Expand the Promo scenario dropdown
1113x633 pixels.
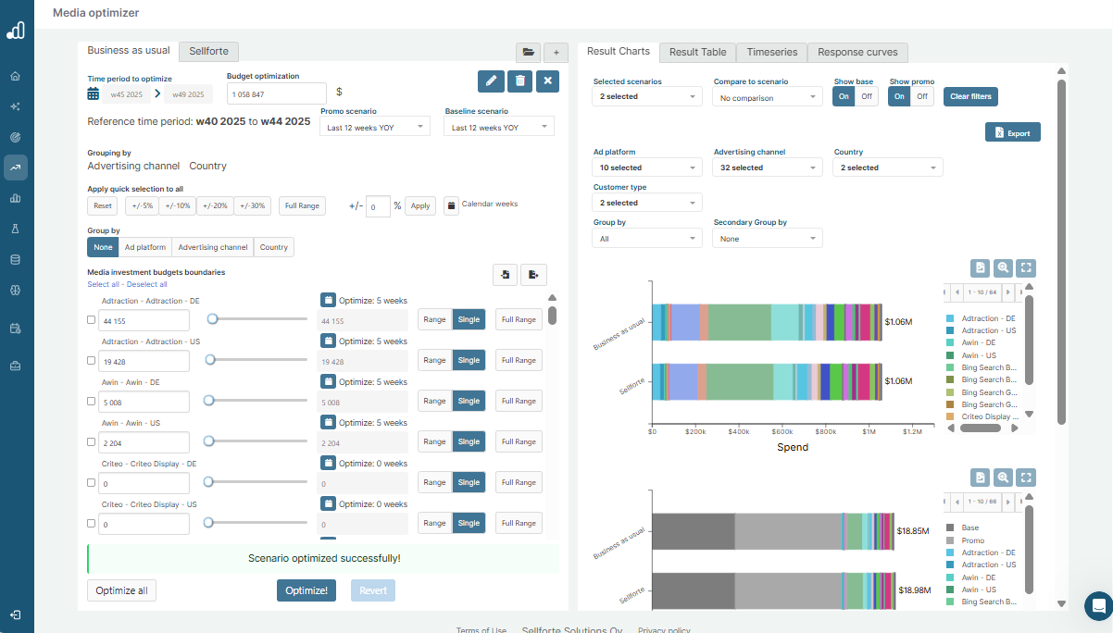click(375, 128)
